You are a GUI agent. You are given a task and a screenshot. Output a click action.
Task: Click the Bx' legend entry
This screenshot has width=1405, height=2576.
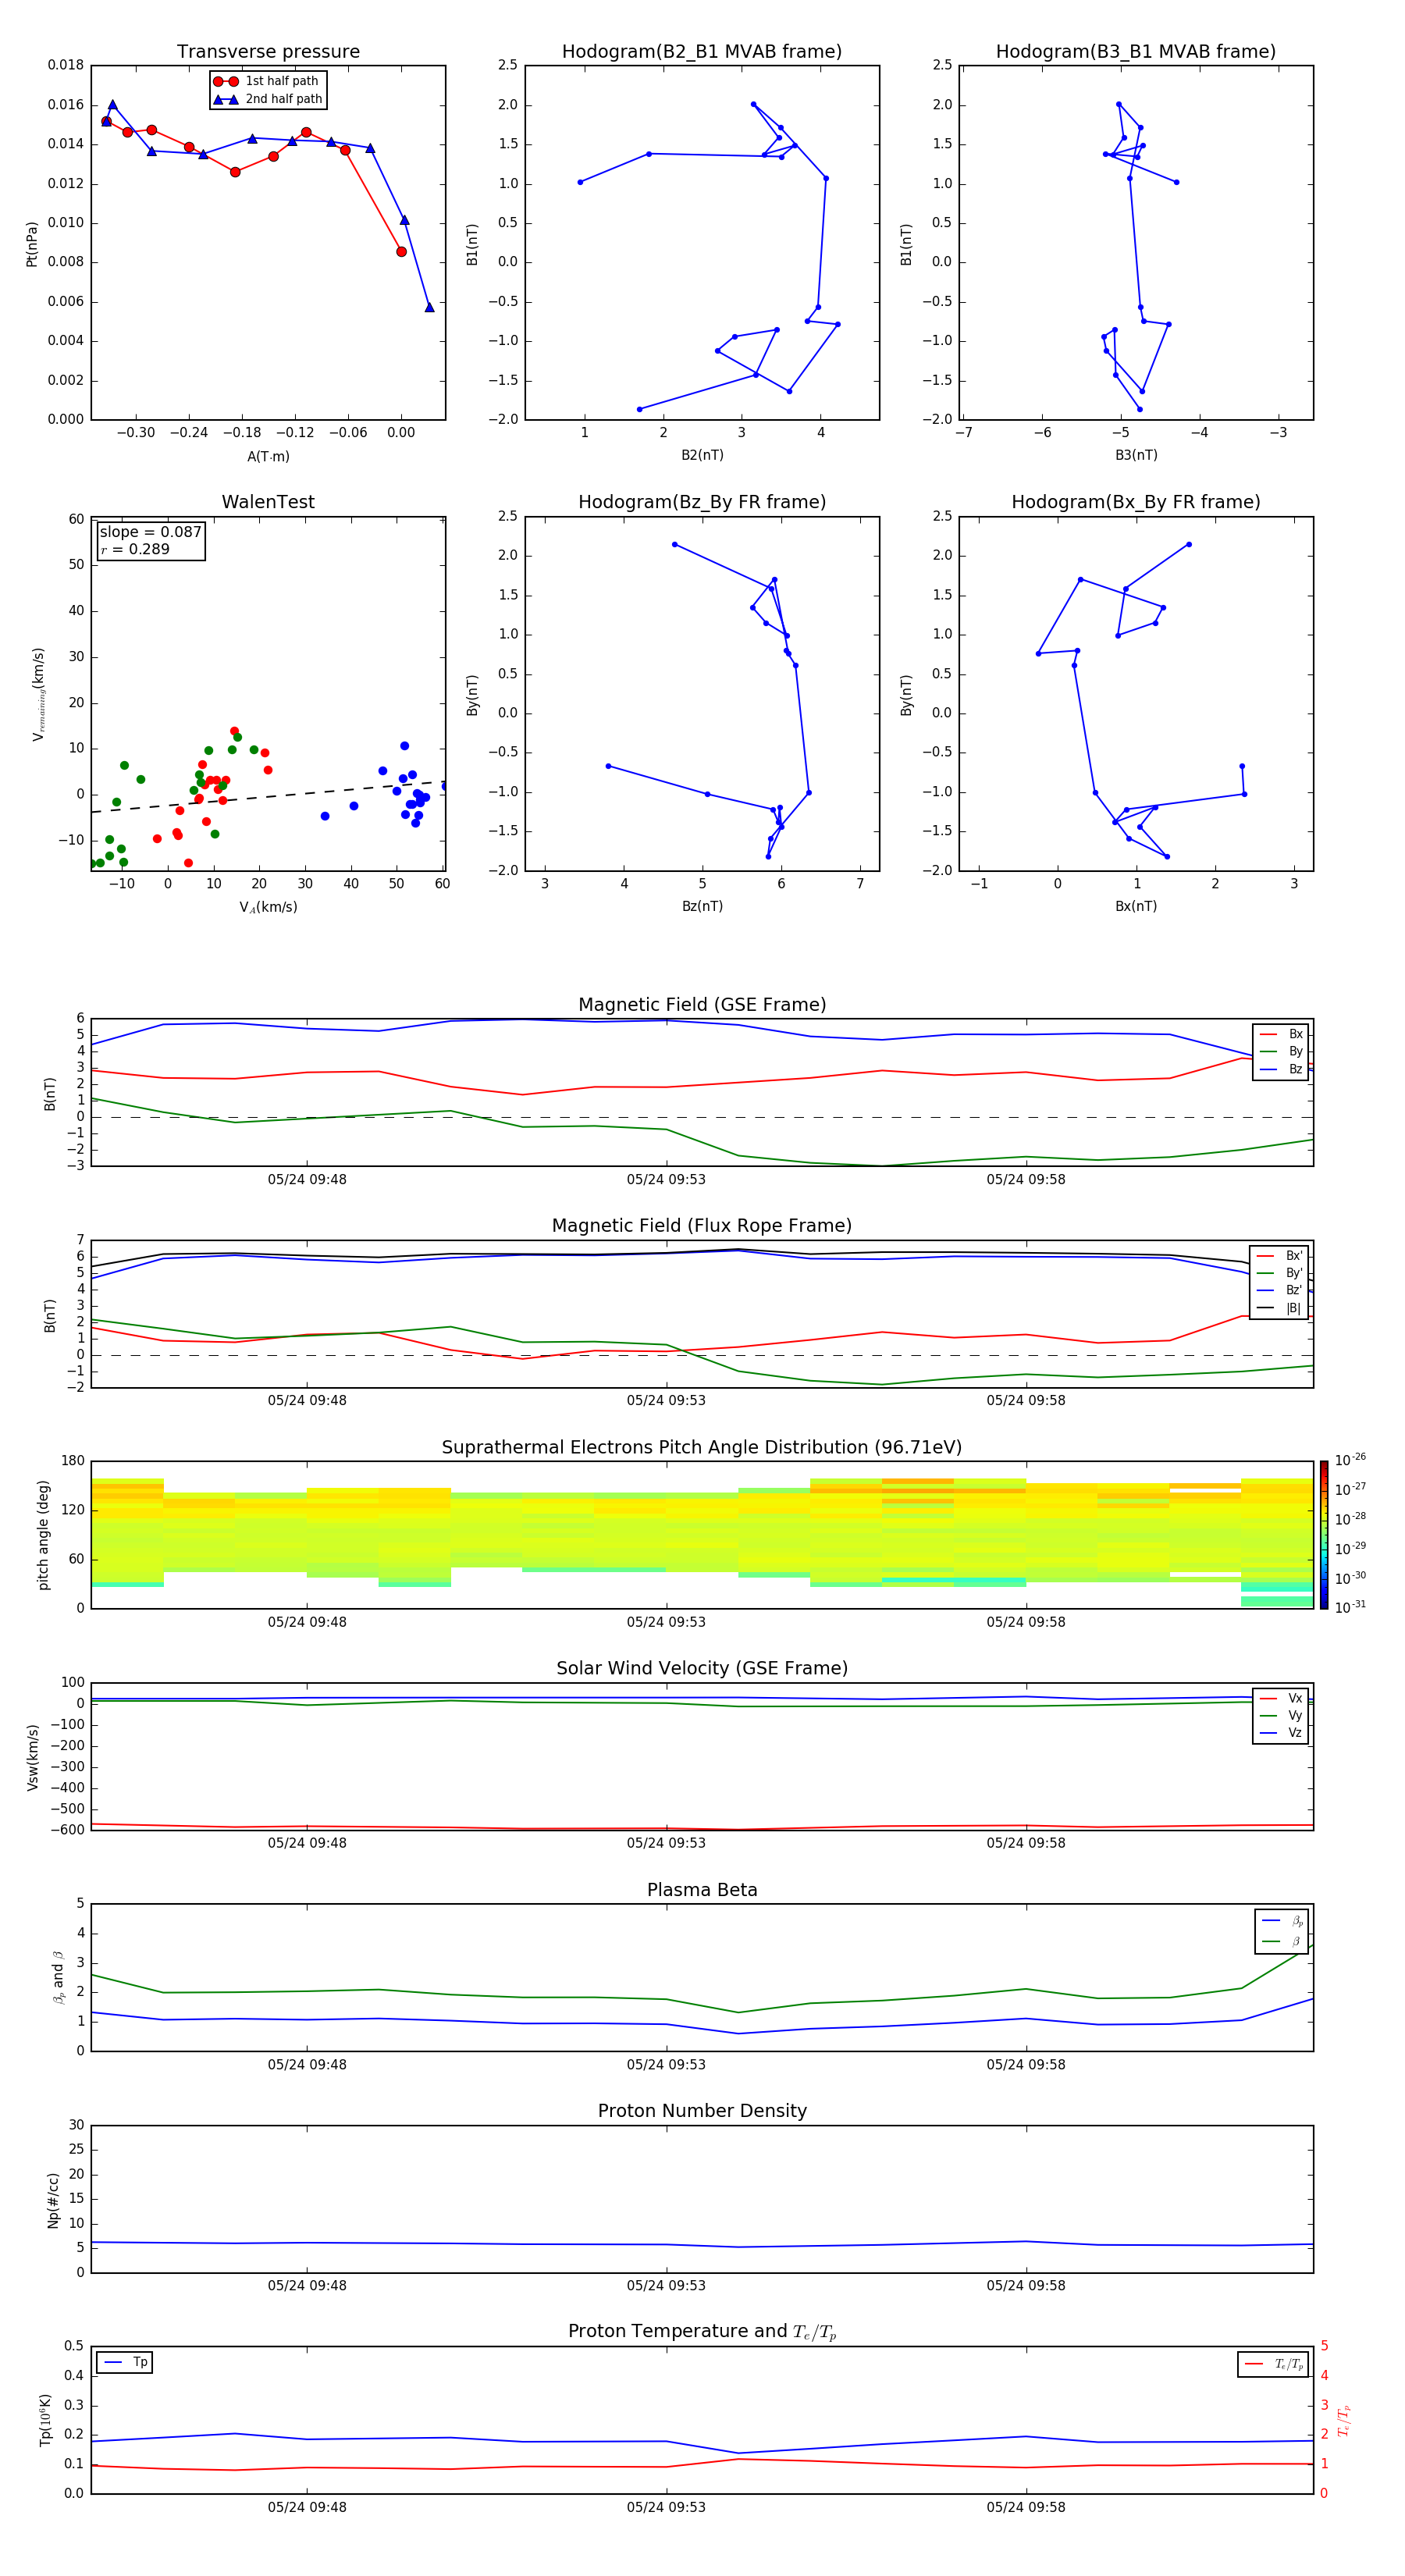click(x=1279, y=1255)
